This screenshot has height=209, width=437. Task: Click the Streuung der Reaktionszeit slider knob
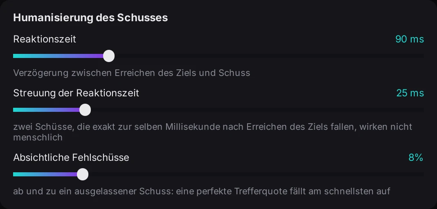click(x=85, y=110)
